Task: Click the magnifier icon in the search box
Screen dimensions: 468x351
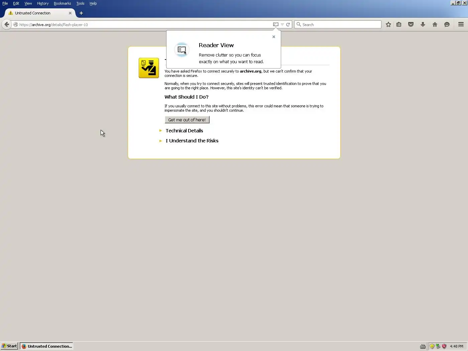Action: (x=299, y=24)
